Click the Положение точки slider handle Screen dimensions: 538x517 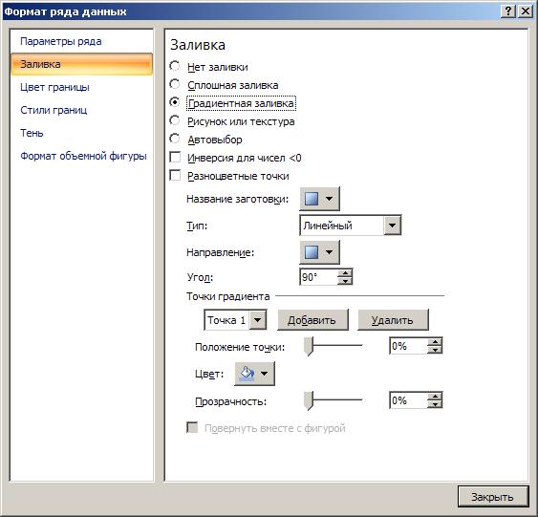[309, 346]
